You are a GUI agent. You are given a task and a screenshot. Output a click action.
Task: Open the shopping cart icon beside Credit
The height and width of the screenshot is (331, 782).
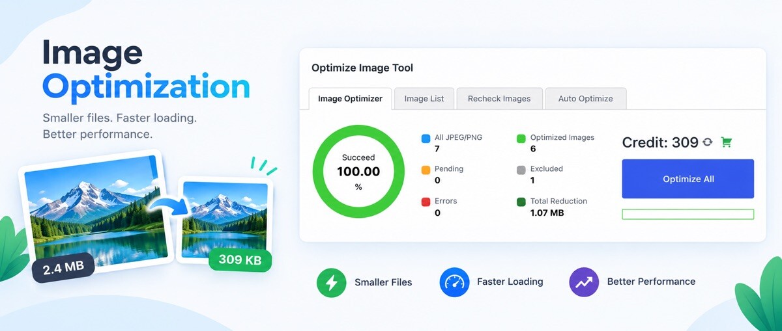727,142
